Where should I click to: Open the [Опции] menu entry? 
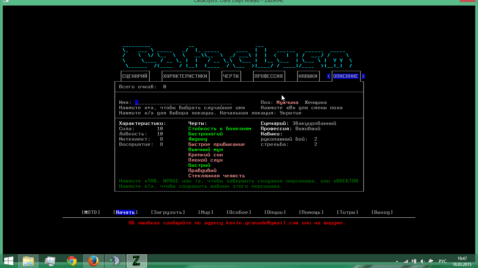pyautogui.click(x=275, y=212)
